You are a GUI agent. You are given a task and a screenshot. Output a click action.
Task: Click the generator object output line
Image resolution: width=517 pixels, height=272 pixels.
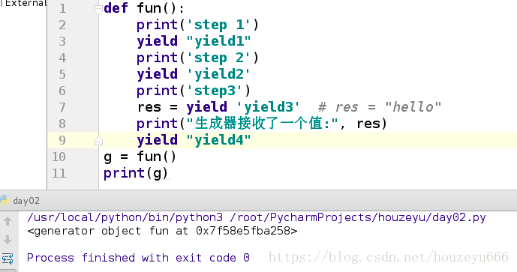[162, 231]
